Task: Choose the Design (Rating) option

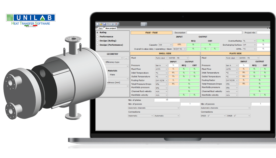Action: tap(98, 41)
